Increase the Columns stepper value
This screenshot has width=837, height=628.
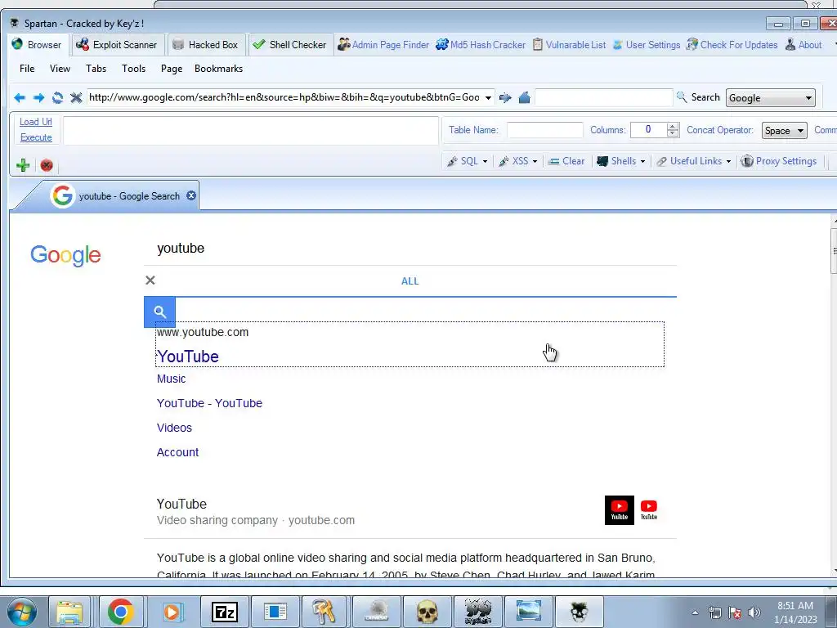point(673,127)
